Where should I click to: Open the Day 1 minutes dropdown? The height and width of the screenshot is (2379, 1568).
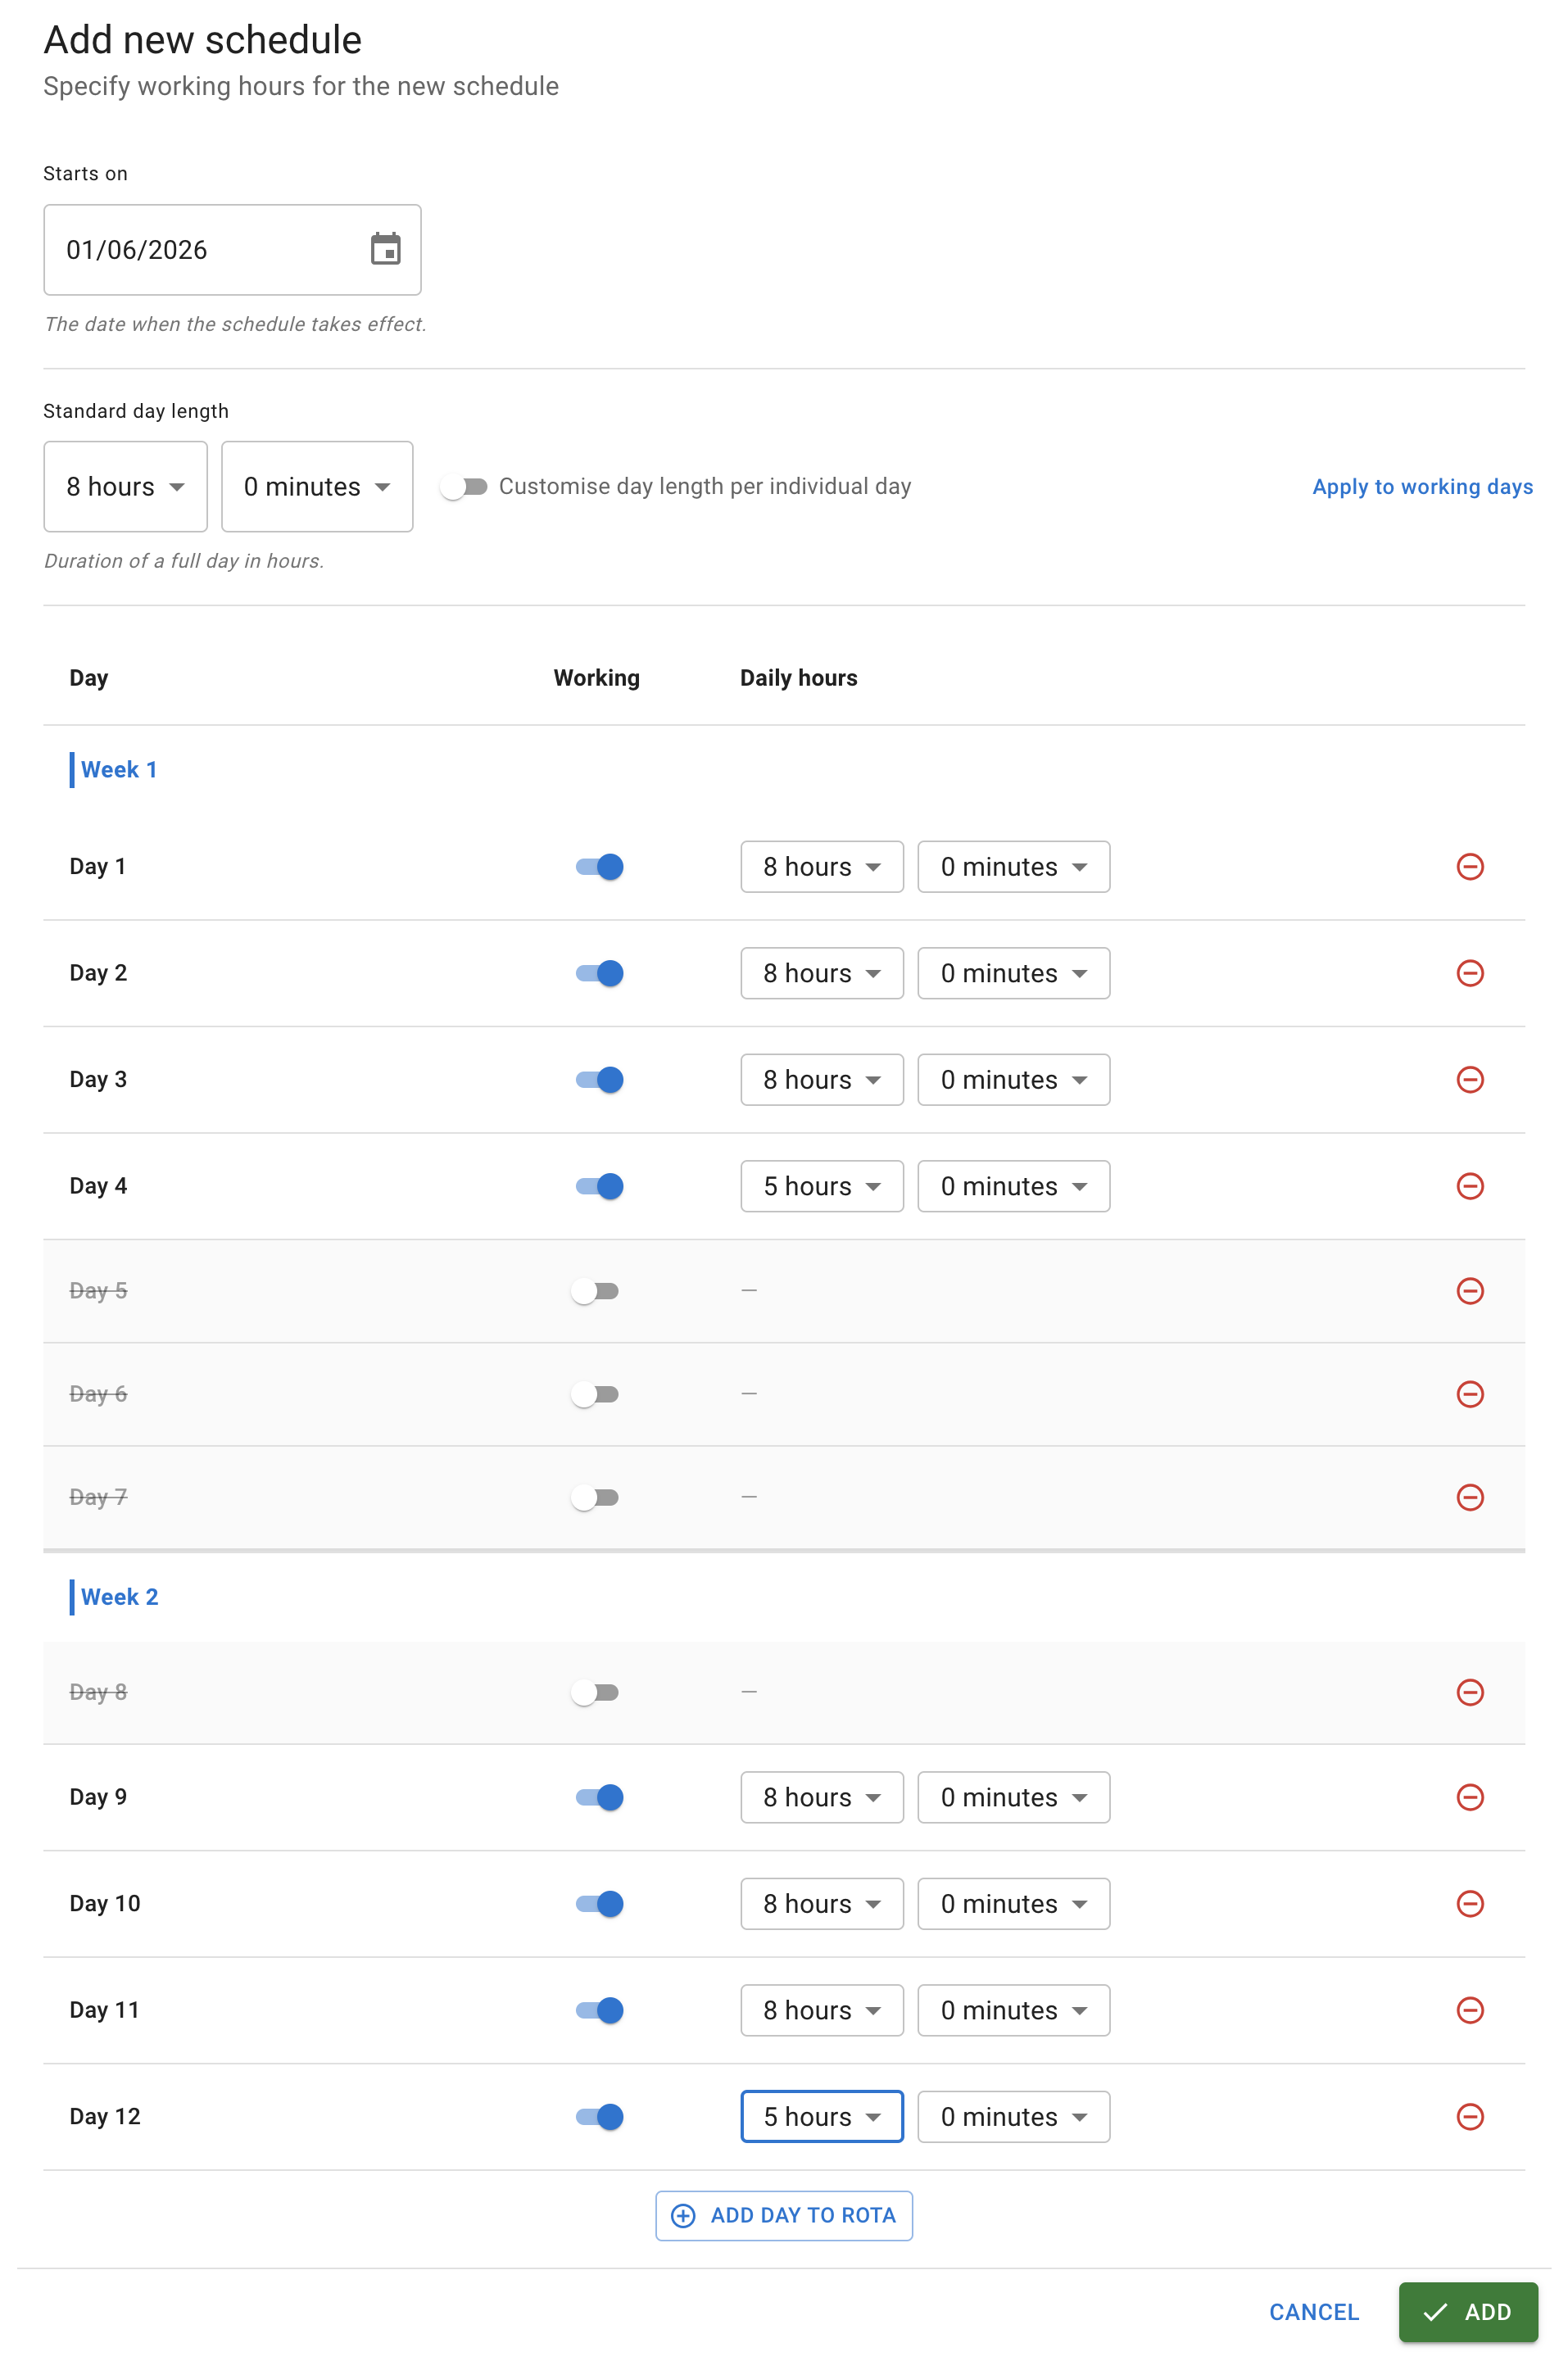1014,866
